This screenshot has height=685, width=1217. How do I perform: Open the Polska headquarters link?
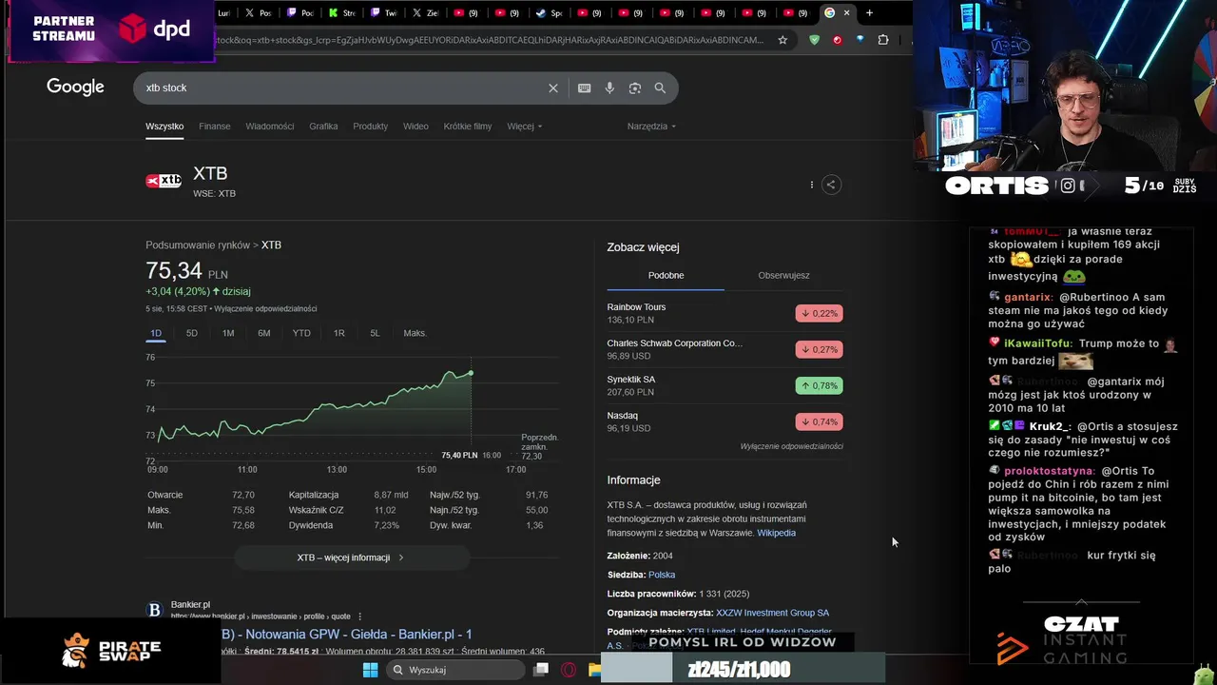point(662,575)
